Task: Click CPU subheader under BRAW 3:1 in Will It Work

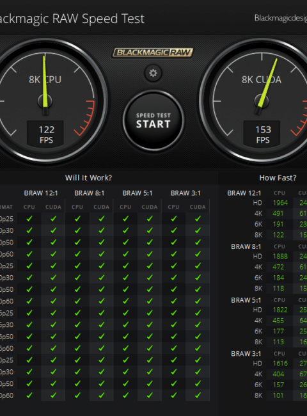Action: pos(173,207)
